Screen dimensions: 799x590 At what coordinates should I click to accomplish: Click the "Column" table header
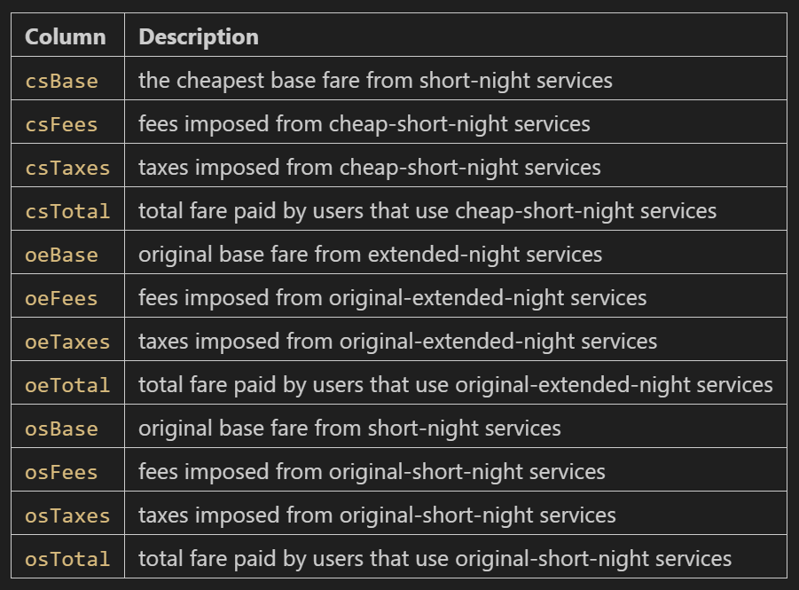[65, 37]
